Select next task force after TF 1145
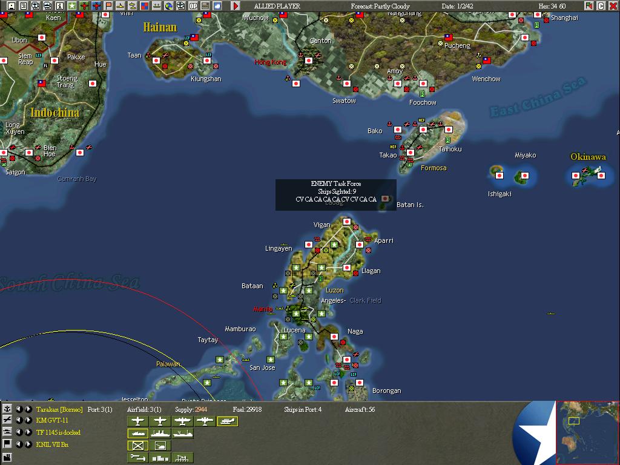Screen dimensions: 620x465 [x=28, y=432]
